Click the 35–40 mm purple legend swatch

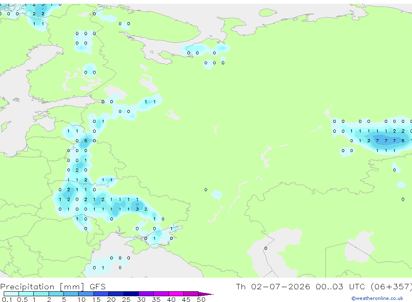click(x=161, y=294)
